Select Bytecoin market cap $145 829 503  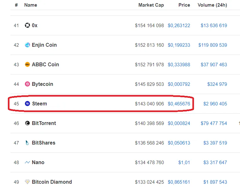149,84
